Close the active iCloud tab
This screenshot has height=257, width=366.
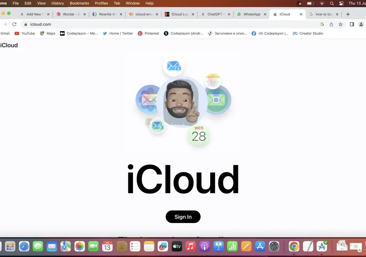[x=301, y=14]
